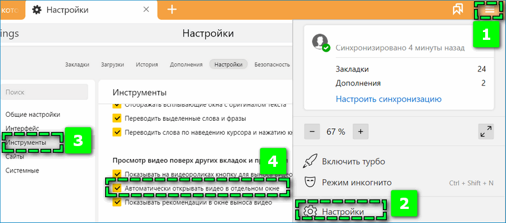The image size is (506, 223).
Task: Click the turbo rocket icon
Action: pyautogui.click(x=310, y=161)
